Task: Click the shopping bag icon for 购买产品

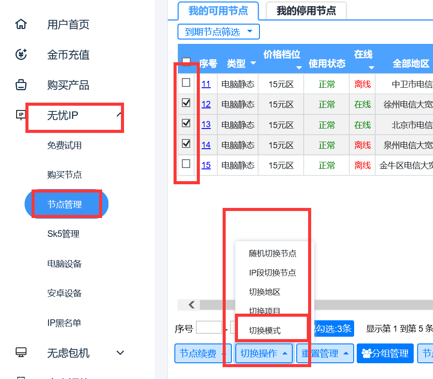Action: (x=21, y=85)
